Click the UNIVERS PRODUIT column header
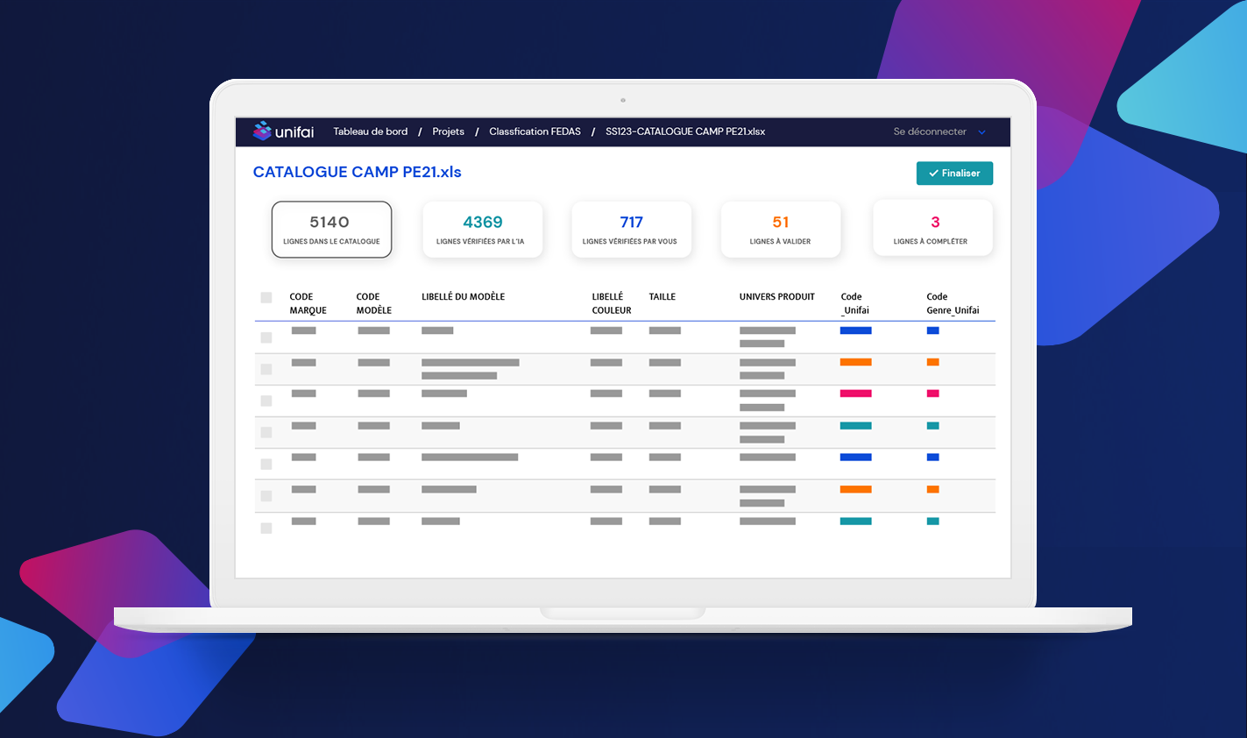Viewport: 1247px width, 738px height. [776, 296]
